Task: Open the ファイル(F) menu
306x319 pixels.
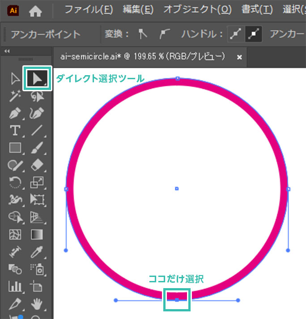Action: point(88,9)
